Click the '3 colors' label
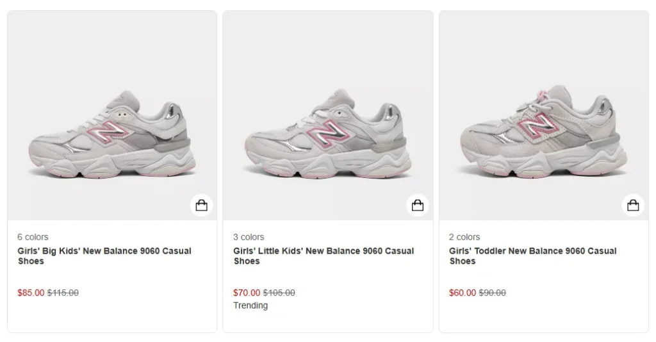 [249, 237]
